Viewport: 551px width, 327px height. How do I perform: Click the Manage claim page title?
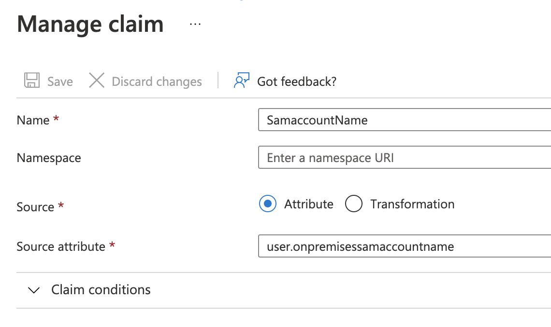point(90,24)
